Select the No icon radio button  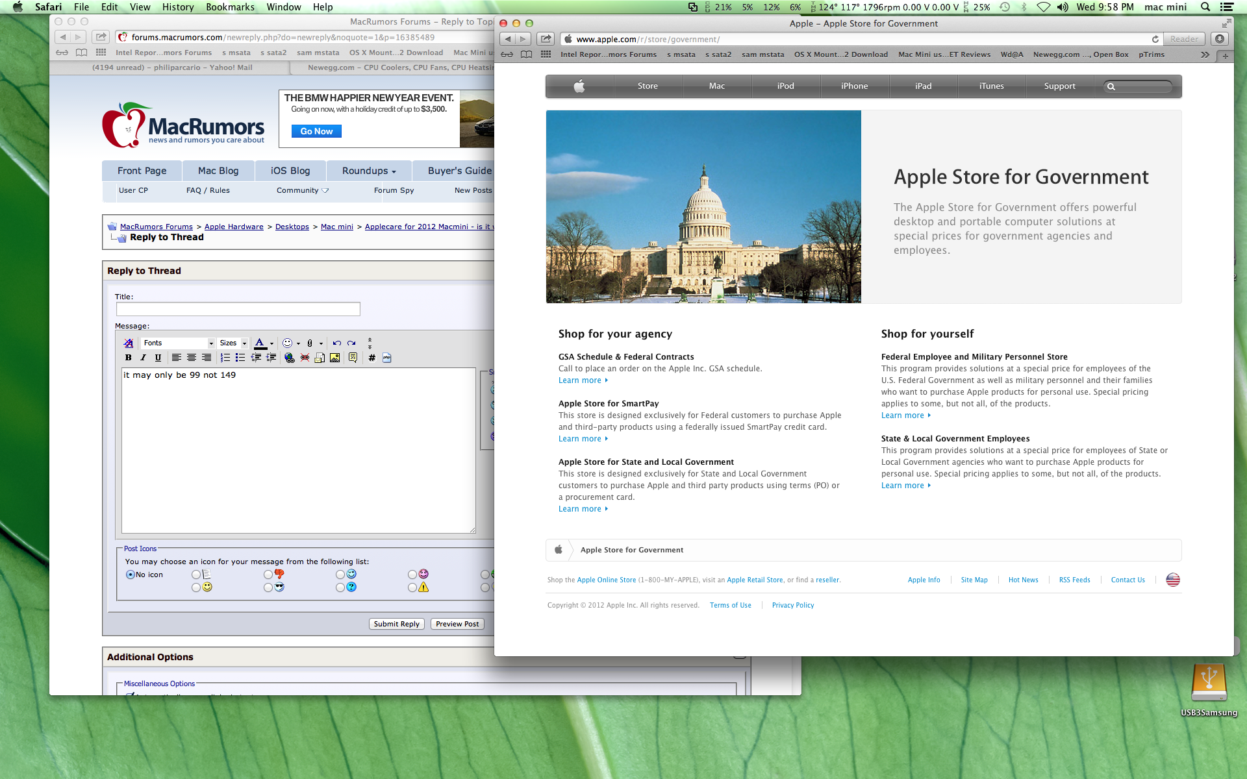131,575
